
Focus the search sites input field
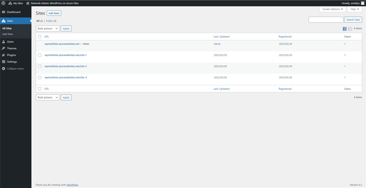(326, 20)
